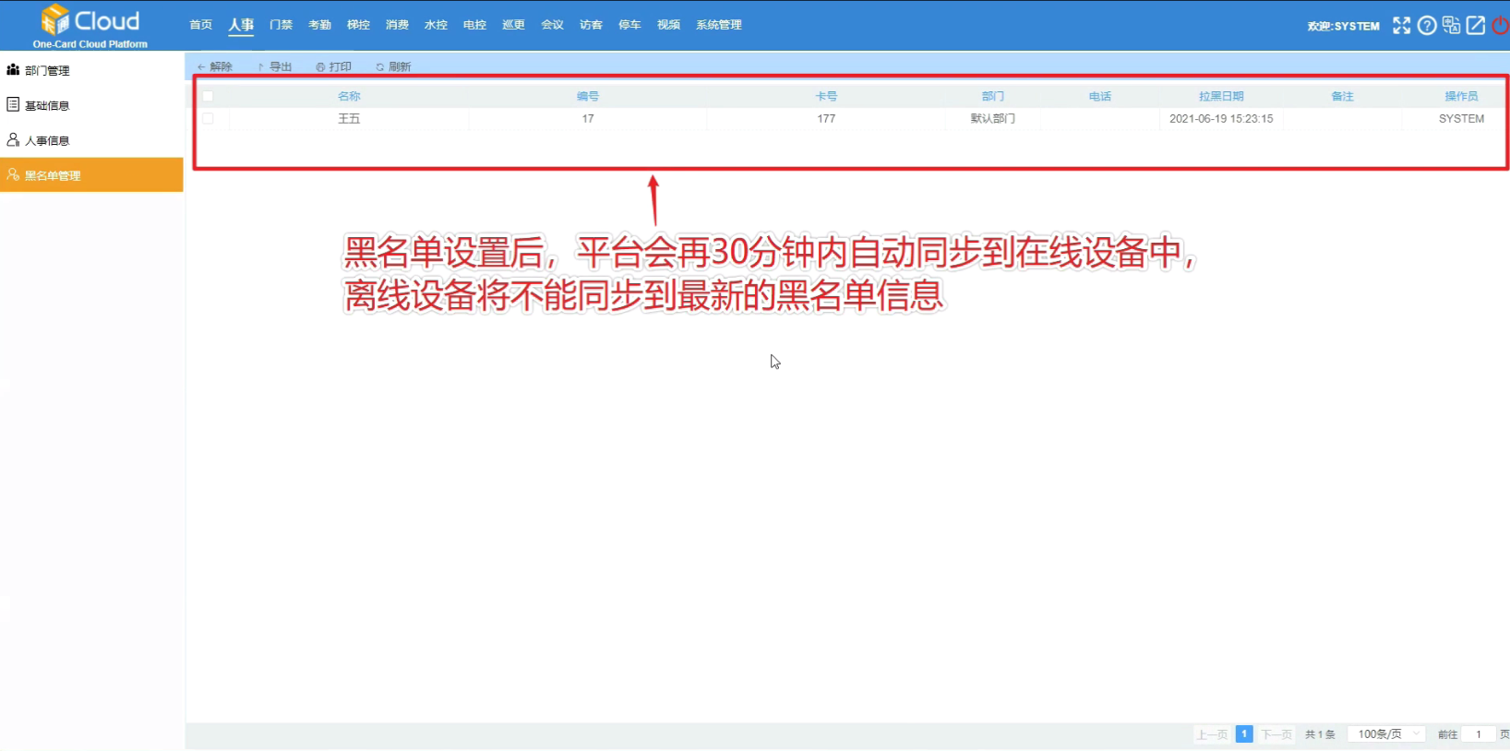
Task: Click the 解除 toolbar button
Action: point(215,66)
